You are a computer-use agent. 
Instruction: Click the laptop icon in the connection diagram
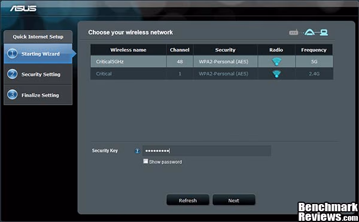[324, 32]
